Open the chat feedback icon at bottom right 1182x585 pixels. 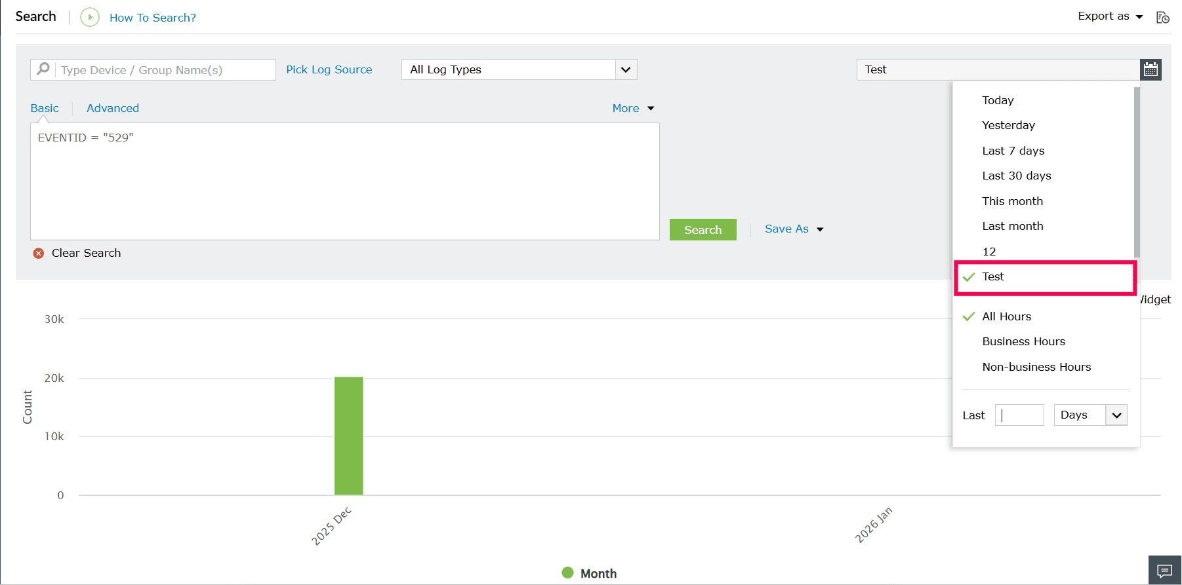1165,571
